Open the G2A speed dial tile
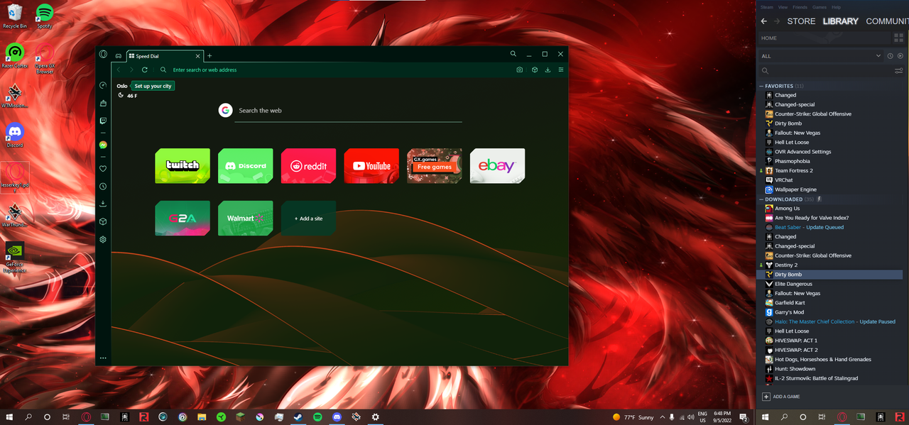This screenshot has width=909, height=425. click(183, 219)
